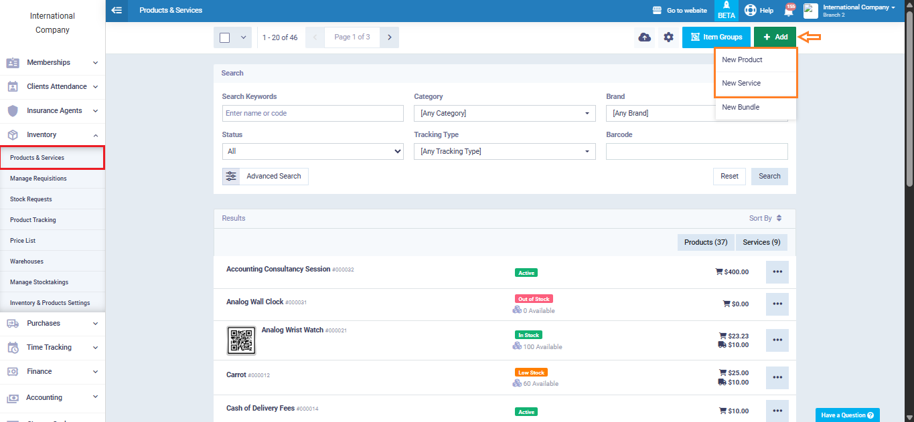Collapse sidebar using the menu arrow icon

click(117, 10)
